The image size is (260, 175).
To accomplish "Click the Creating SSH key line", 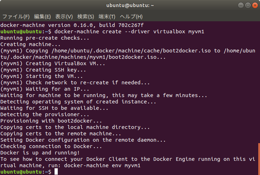I will pyautogui.click(x=43, y=70).
